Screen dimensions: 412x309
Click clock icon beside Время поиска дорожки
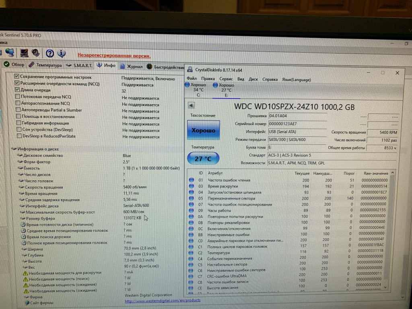[x=23, y=237]
